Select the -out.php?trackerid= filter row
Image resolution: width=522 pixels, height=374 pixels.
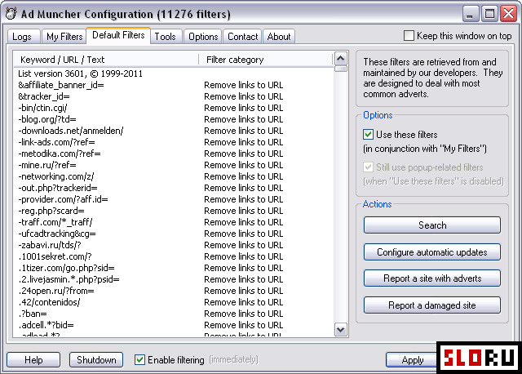click(x=173, y=188)
